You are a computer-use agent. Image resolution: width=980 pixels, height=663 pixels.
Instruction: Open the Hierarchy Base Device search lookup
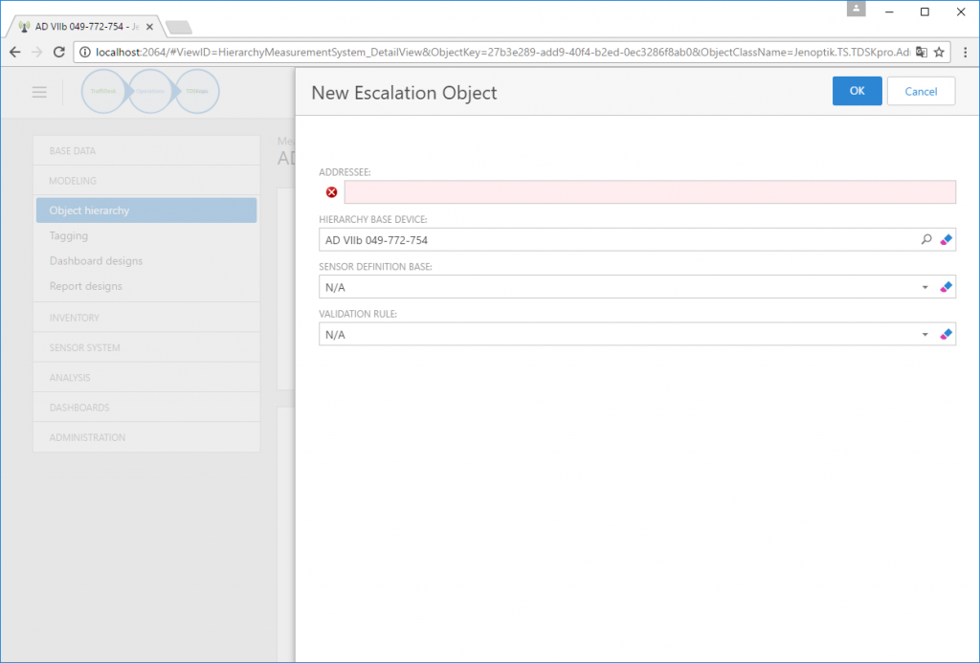pos(925,239)
